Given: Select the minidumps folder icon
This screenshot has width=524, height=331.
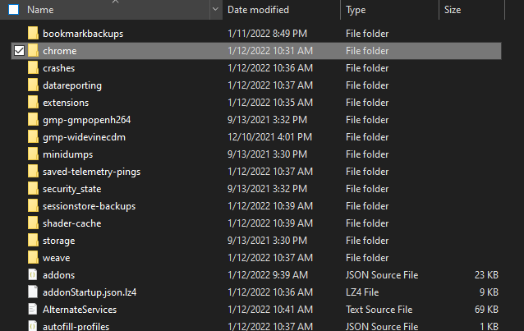Looking at the screenshot, I should (x=33, y=154).
